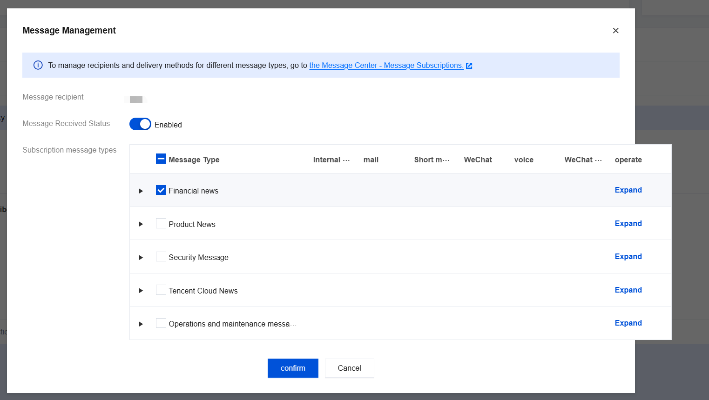Viewport: 709px width, 400px height.
Task: Enable the Security Message checkbox
Action: coord(161,257)
